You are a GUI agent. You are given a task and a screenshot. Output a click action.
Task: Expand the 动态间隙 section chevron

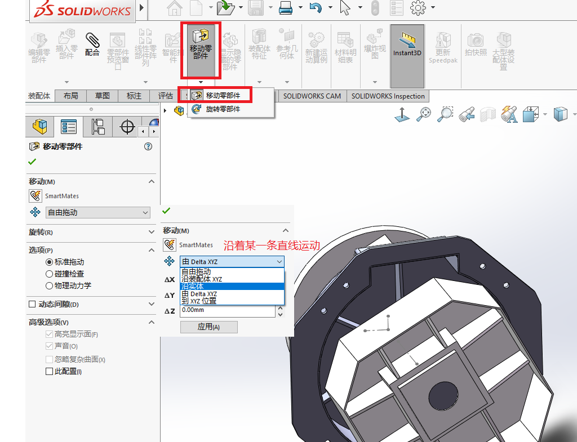point(151,304)
